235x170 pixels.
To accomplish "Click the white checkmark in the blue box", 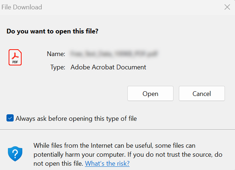I will point(10,118).
